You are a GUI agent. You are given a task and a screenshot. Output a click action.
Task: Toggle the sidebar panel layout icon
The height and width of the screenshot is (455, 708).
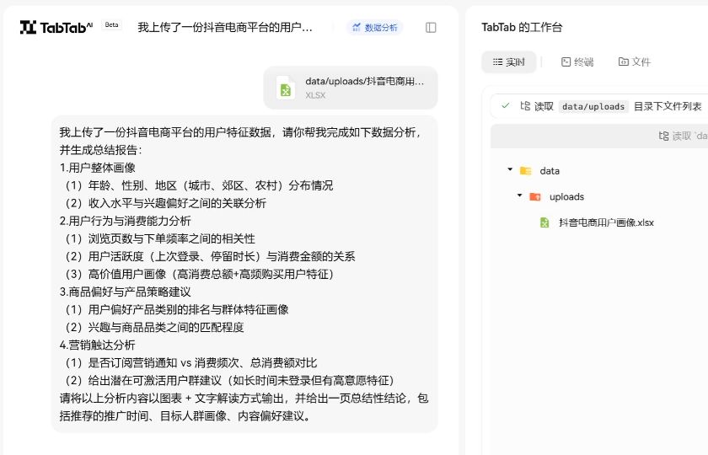tap(431, 28)
